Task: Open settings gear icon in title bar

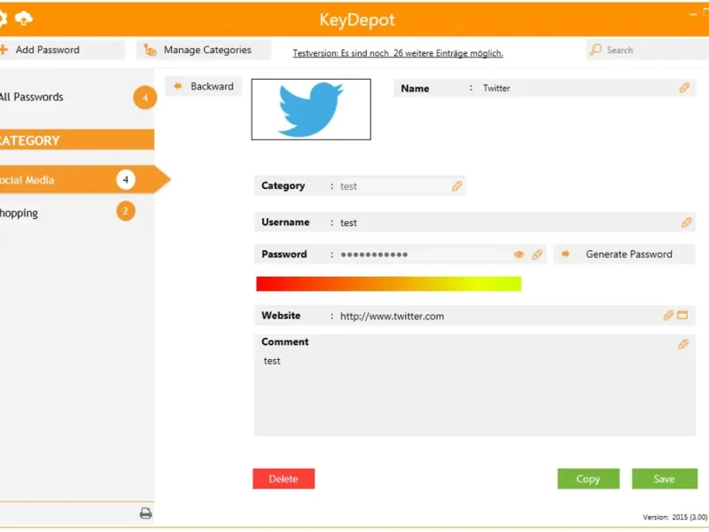Action: (x=3, y=19)
